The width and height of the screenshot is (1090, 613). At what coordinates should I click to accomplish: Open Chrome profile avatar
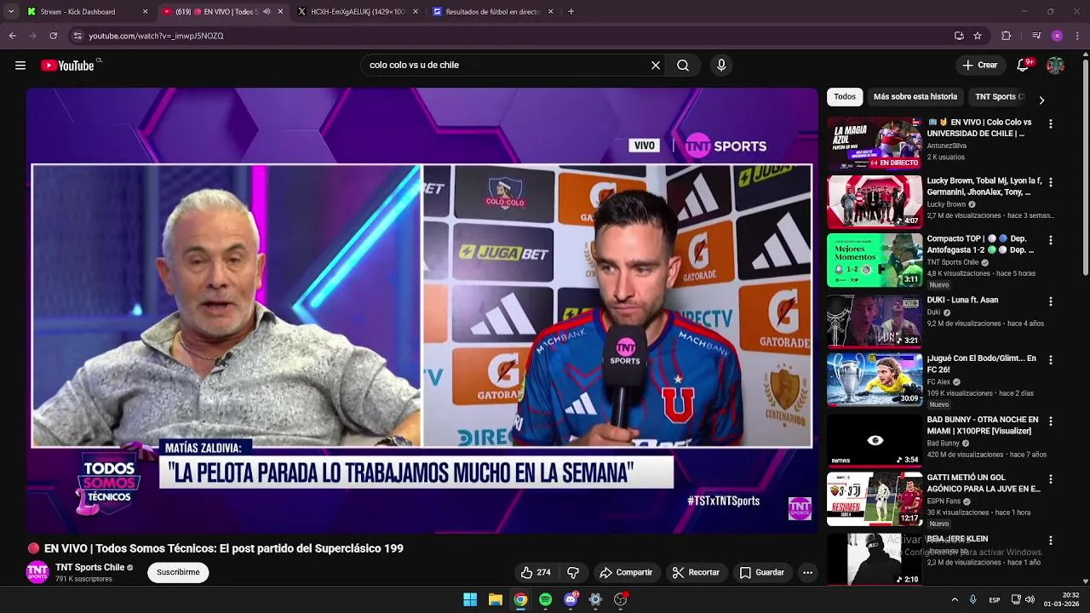[x=1057, y=36]
